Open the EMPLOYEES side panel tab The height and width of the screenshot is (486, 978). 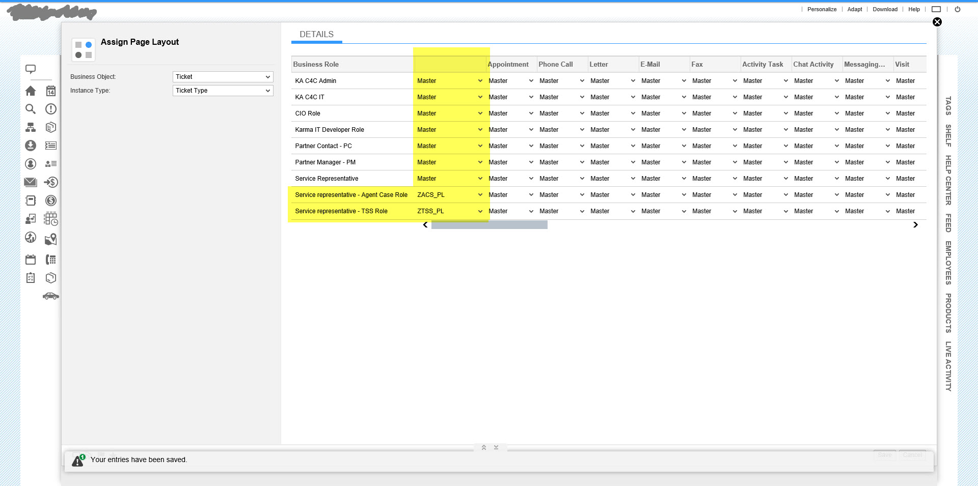click(948, 263)
